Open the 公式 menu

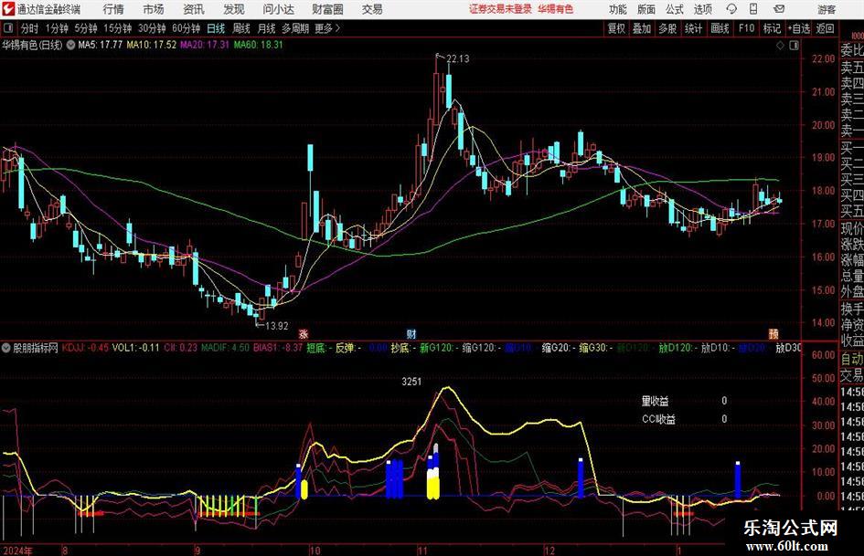[x=674, y=9]
